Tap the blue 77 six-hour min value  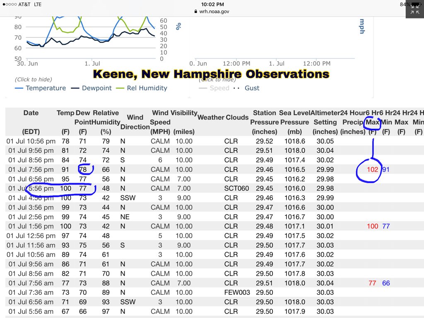pyautogui.click(x=386, y=226)
